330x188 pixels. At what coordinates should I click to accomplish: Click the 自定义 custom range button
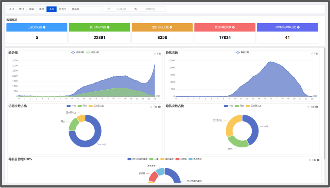click(62, 9)
